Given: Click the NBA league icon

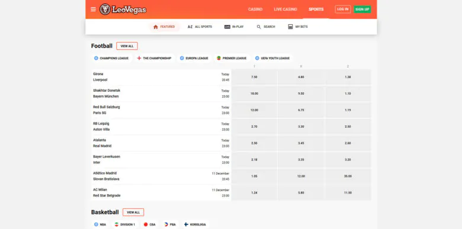Looking at the screenshot, I should [96, 224].
